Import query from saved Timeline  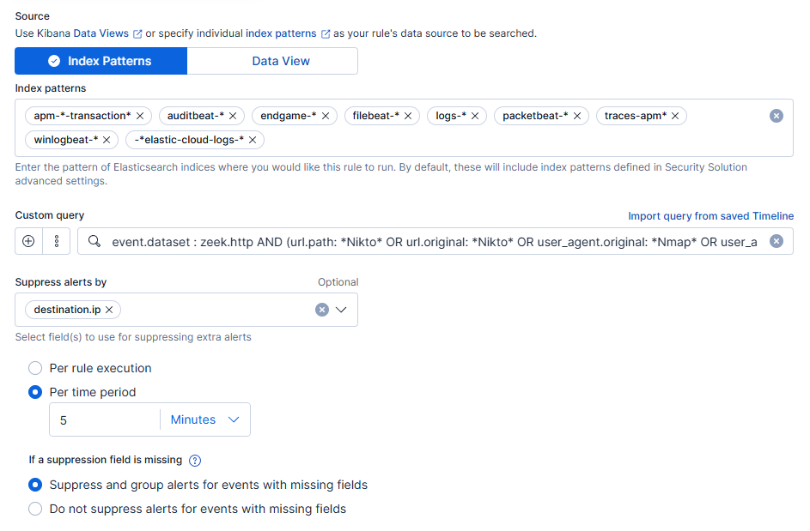(711, 215)
